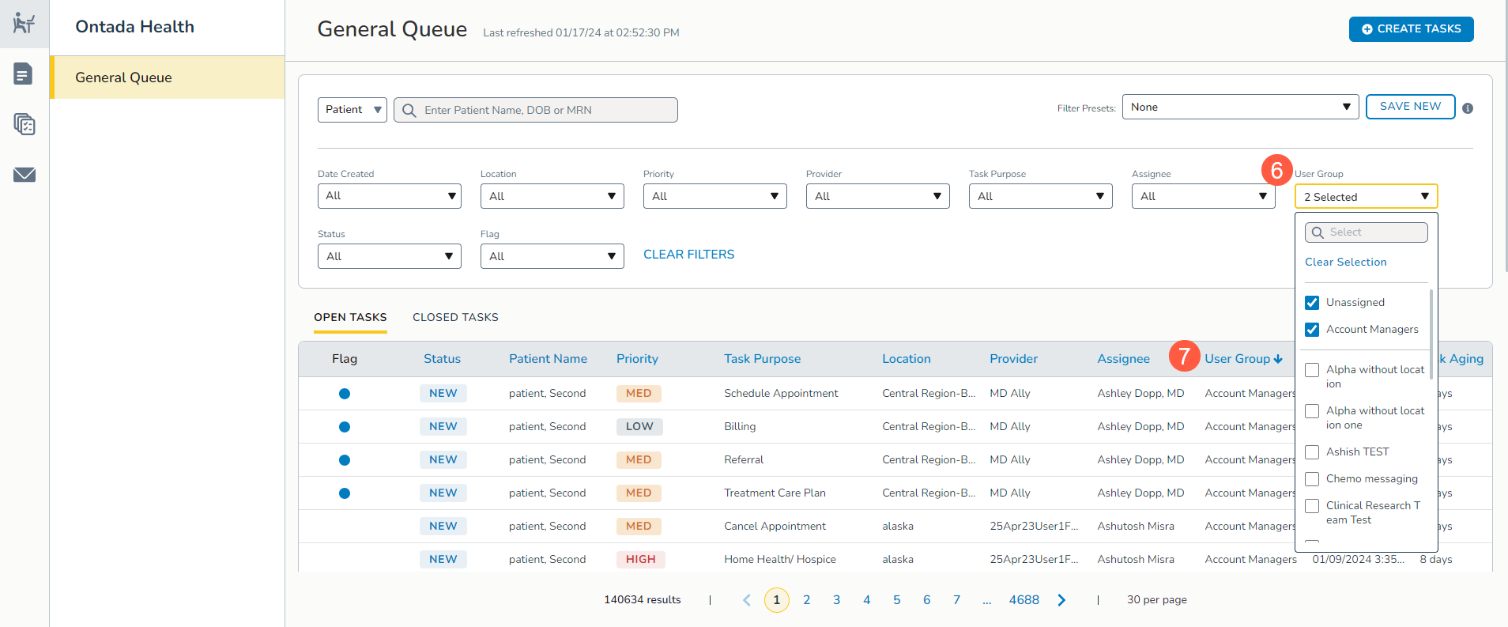Check the Ashish TEST user group
The width and height of the screenshot is (1508, 627).
point(1312,452)
